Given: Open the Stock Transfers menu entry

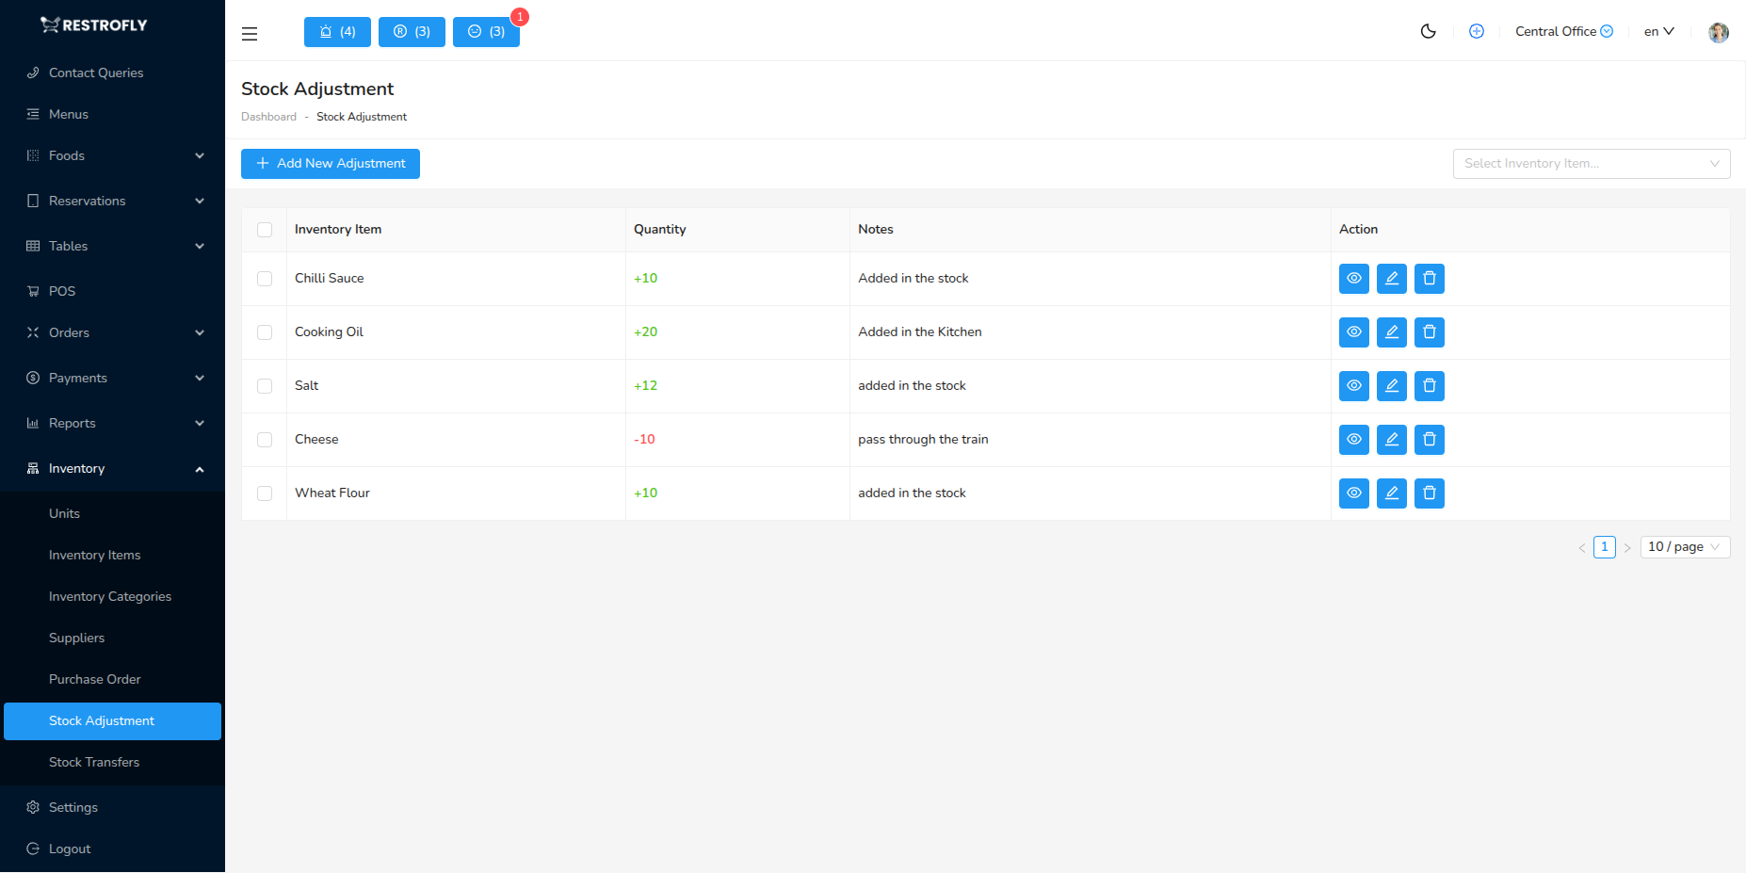Looking at the screenshot, I should [x=94, y=762].
